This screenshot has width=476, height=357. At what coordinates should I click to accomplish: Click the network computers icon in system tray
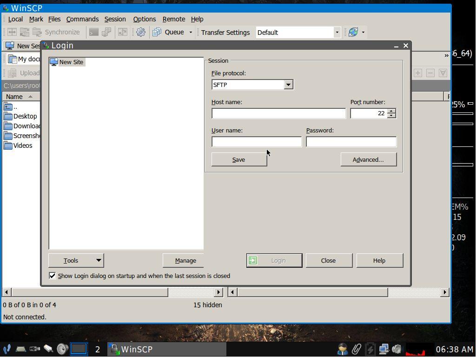[383, 349]
